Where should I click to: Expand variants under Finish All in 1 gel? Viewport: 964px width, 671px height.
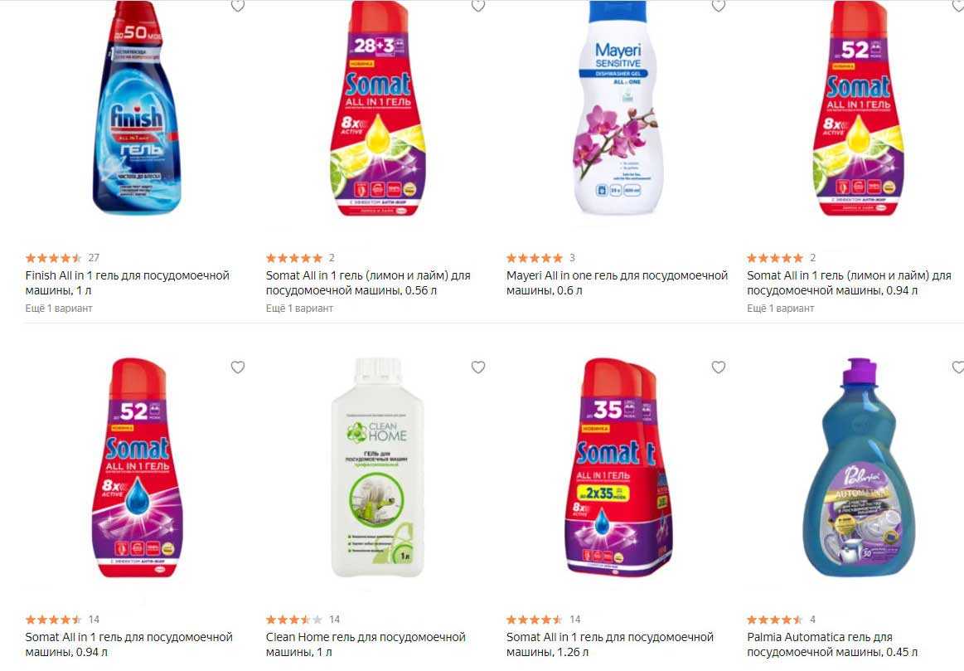pos(59,309)
